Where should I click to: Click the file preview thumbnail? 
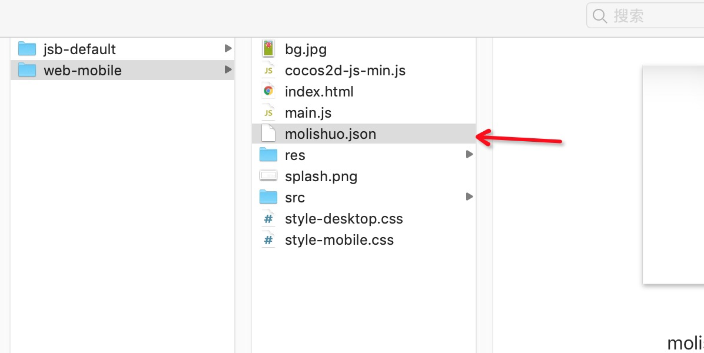673,174
